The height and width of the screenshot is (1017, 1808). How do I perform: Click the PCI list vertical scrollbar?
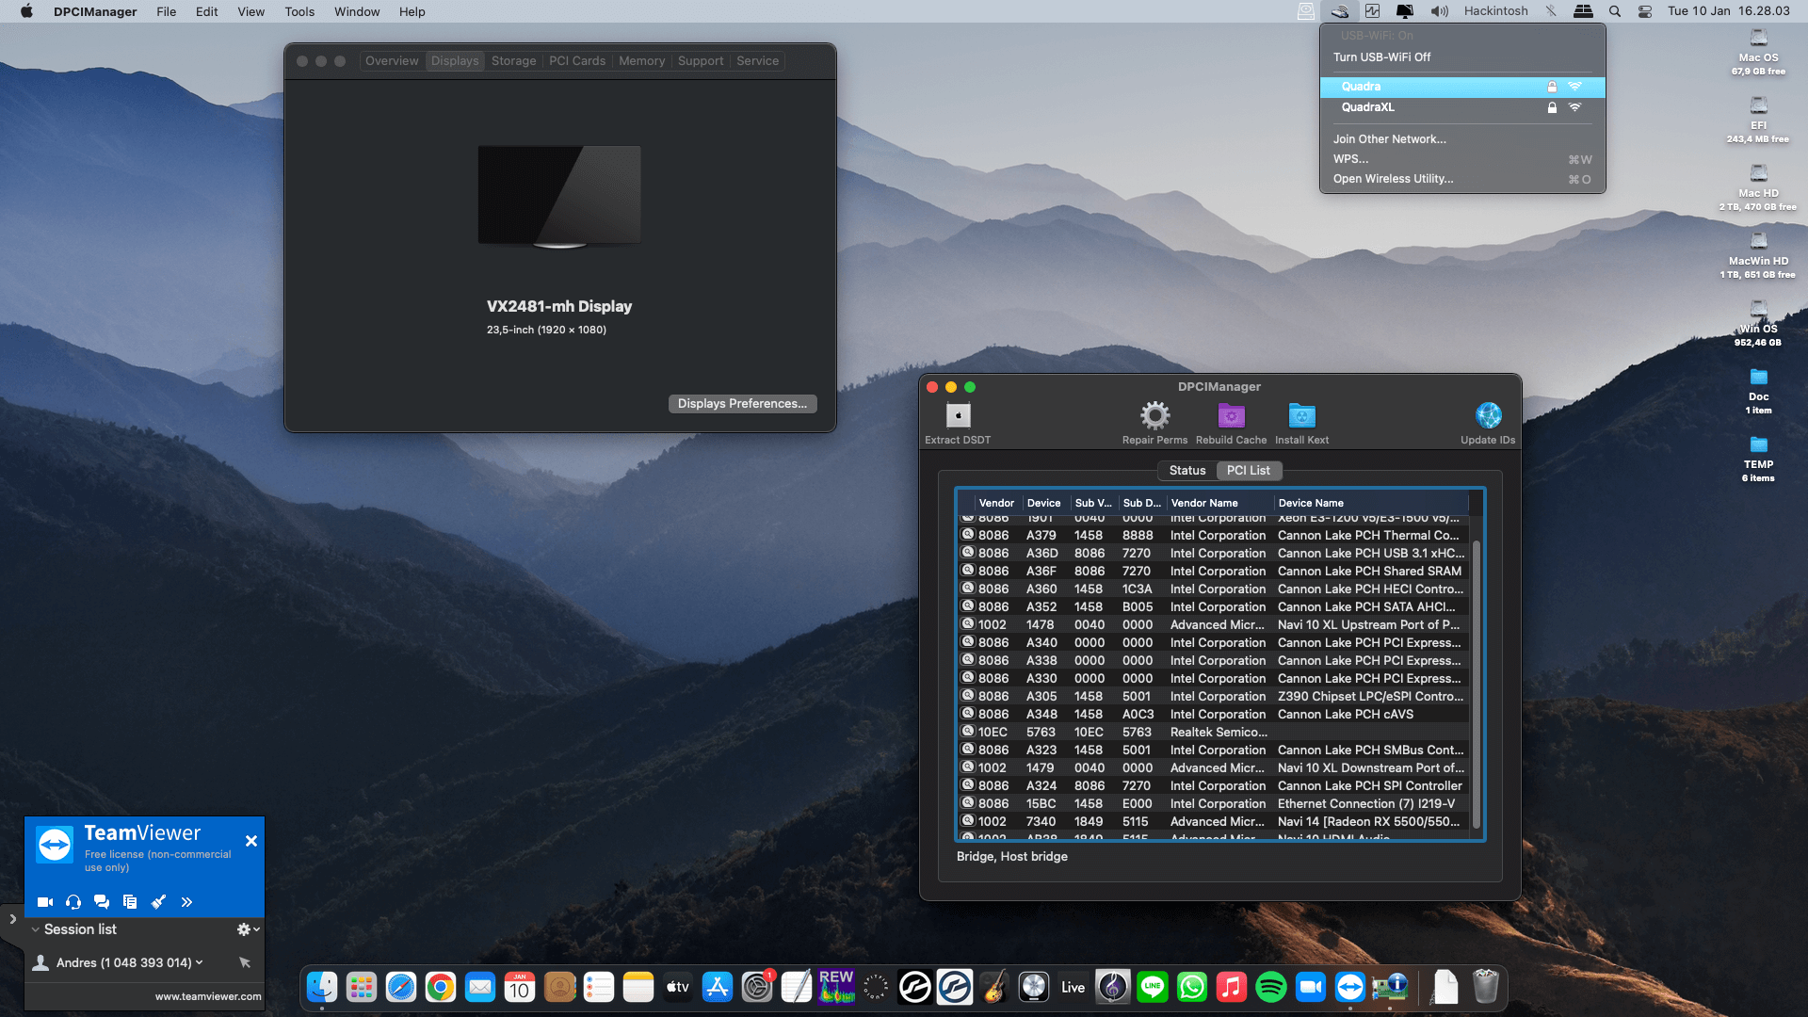click(1476, 683)
